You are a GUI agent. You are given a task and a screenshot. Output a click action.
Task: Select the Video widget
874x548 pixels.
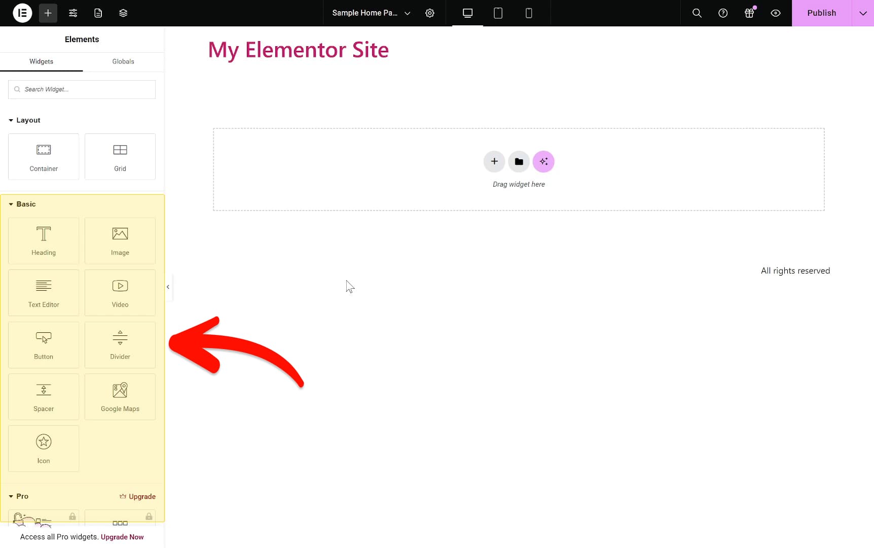tap(120, 293)
